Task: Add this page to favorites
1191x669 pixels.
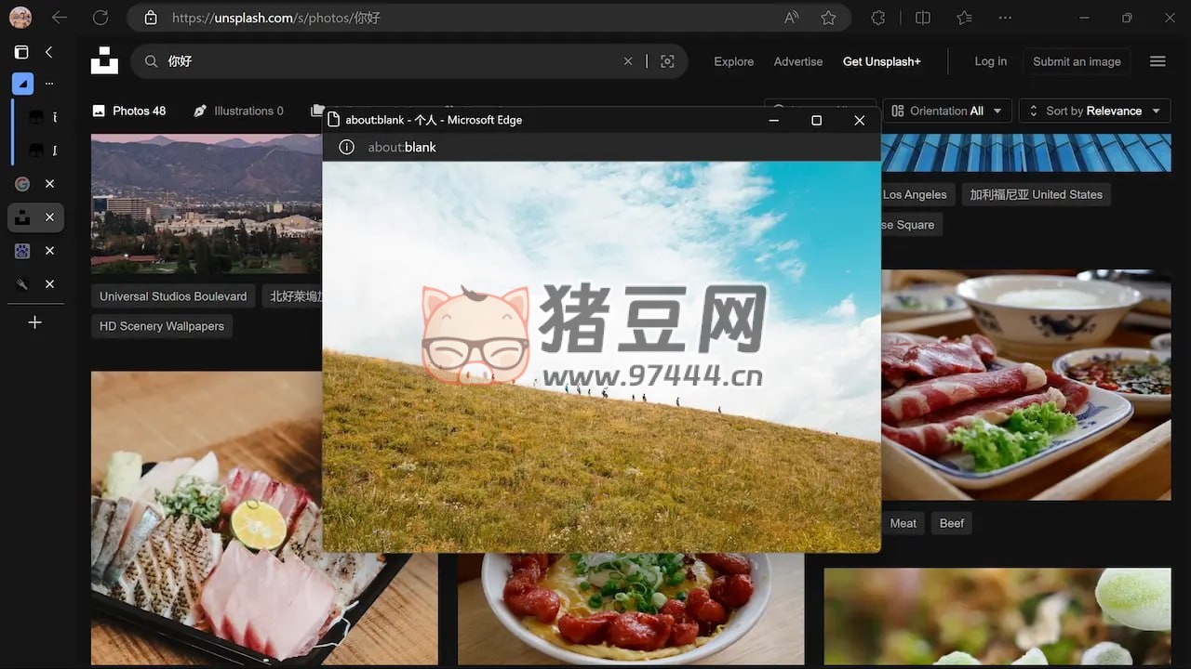Action: pos(828,18)
